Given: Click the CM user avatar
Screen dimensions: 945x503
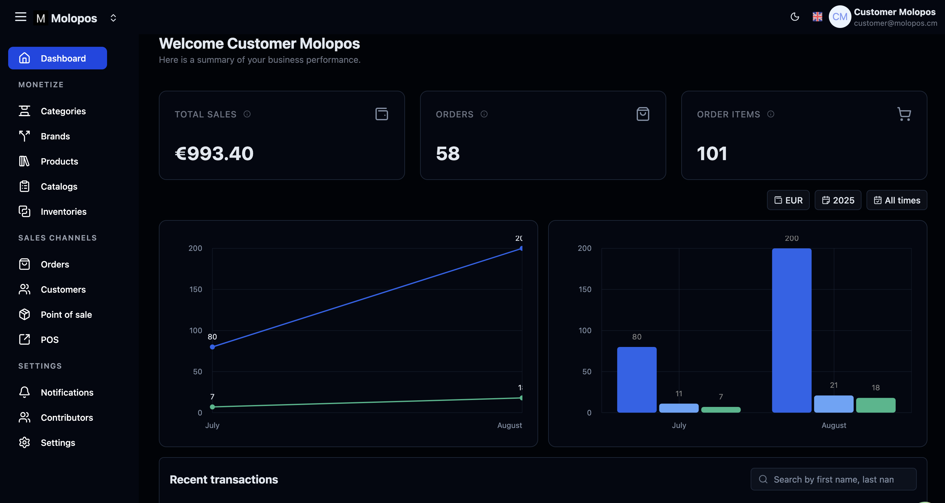Looking at the screenshot, I should point(840,17).
